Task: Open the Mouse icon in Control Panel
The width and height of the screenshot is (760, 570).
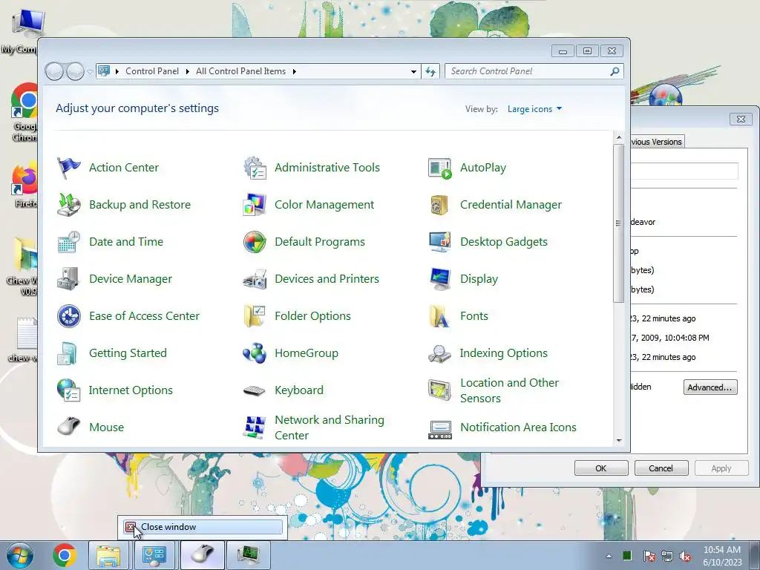Action: (68, 427)
